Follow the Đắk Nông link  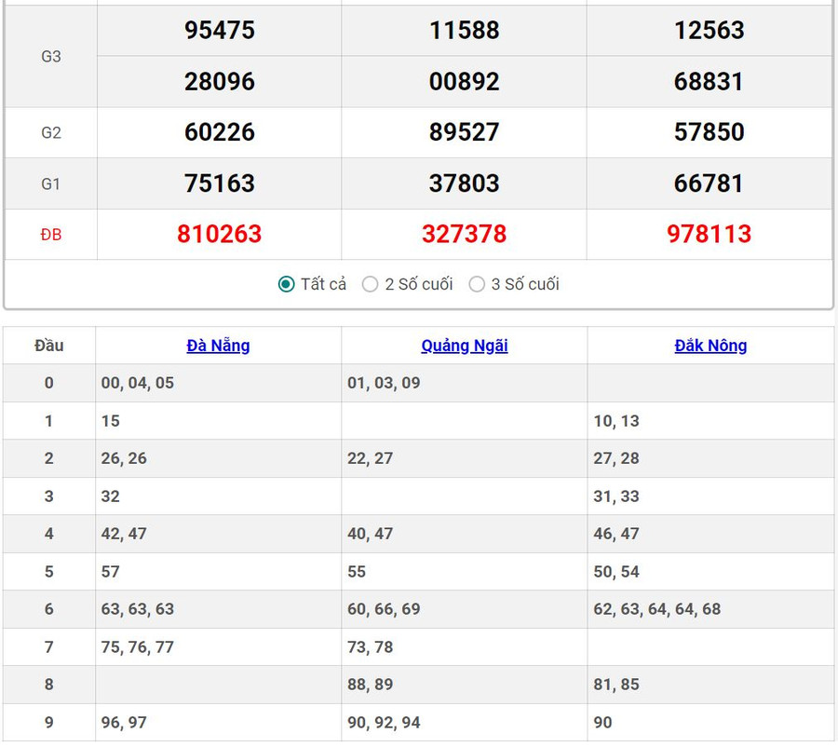click(x=710, y=346)
